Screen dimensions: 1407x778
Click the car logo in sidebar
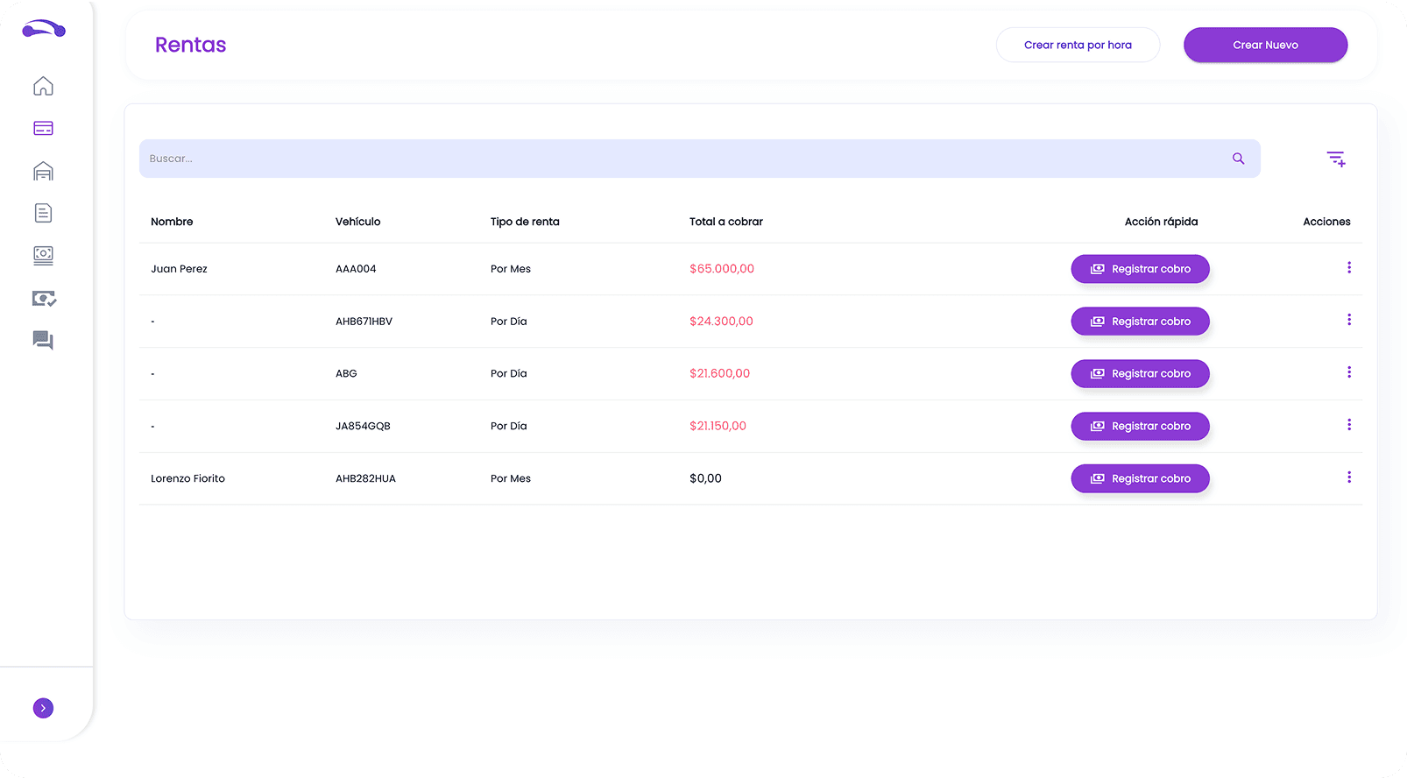click(44, 29)
